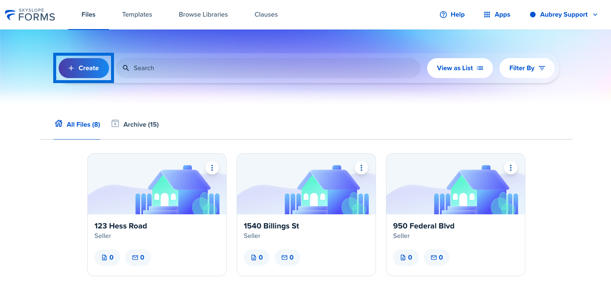Click the documents count on 123 Hess Road
This screenshot has width=611, height=282.
pyautogui.click(x=107, y=257)
